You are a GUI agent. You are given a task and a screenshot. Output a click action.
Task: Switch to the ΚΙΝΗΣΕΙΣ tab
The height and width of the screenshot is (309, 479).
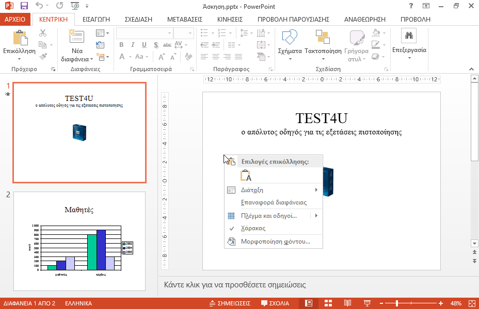(230, 20)
